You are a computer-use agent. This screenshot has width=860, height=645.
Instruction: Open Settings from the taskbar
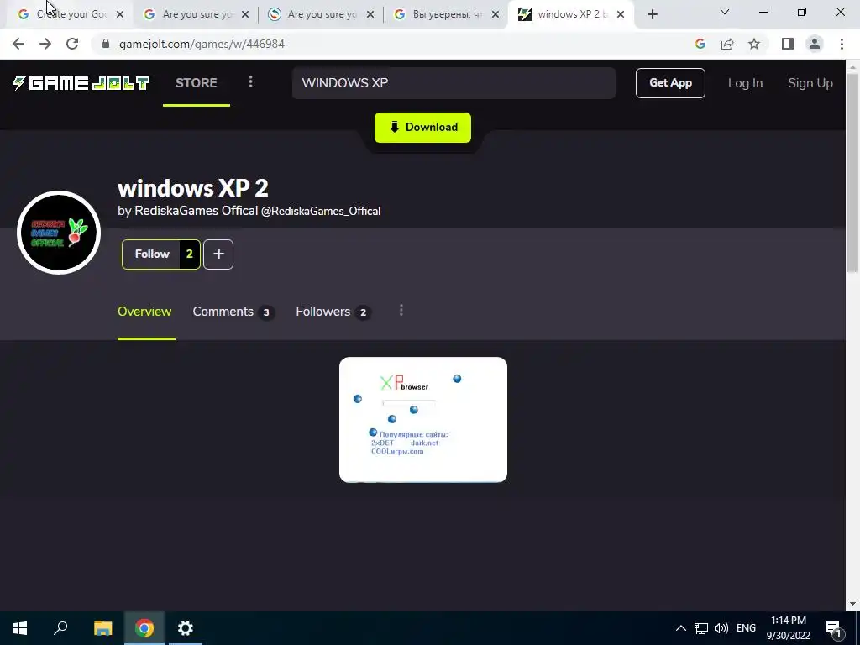tap(186, 628)
